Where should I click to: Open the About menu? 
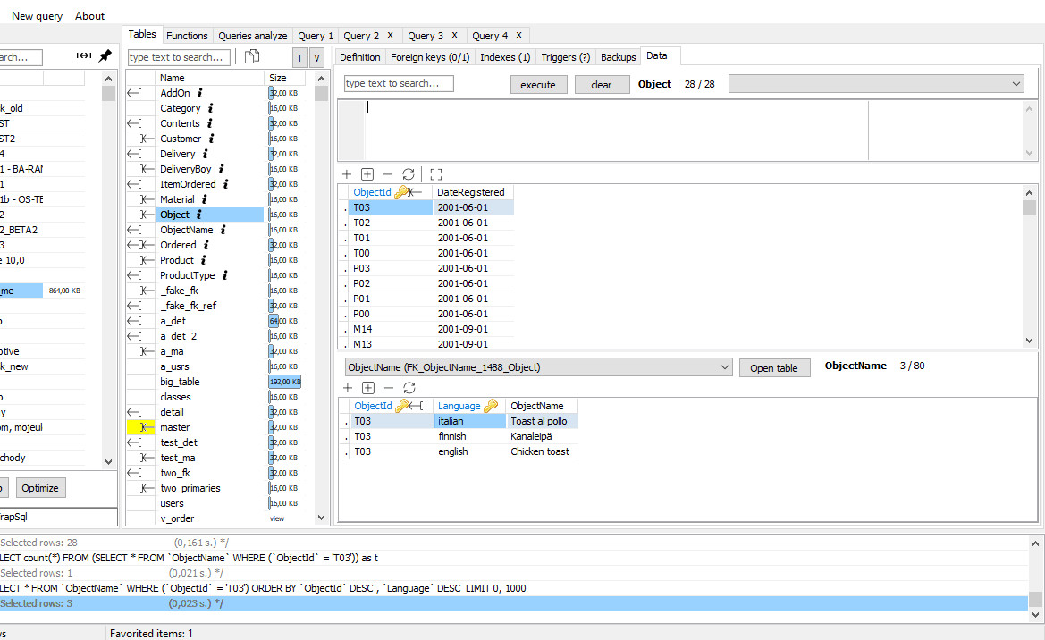(89, 16)
